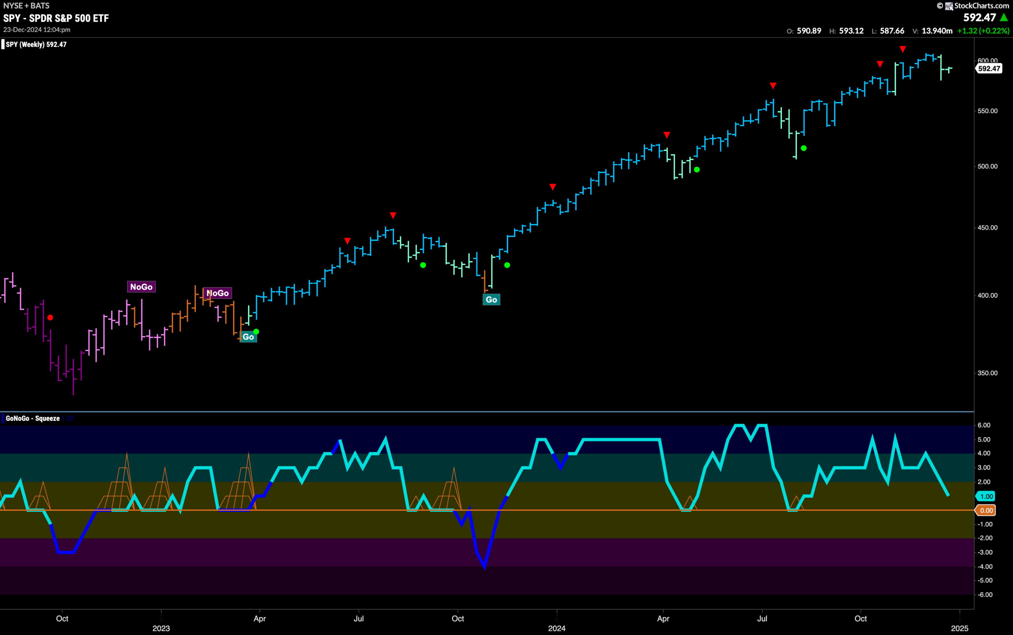Click the green dot below August 2024 low
The width and height of the screenshot is (1013, 635).
point(803,148)
